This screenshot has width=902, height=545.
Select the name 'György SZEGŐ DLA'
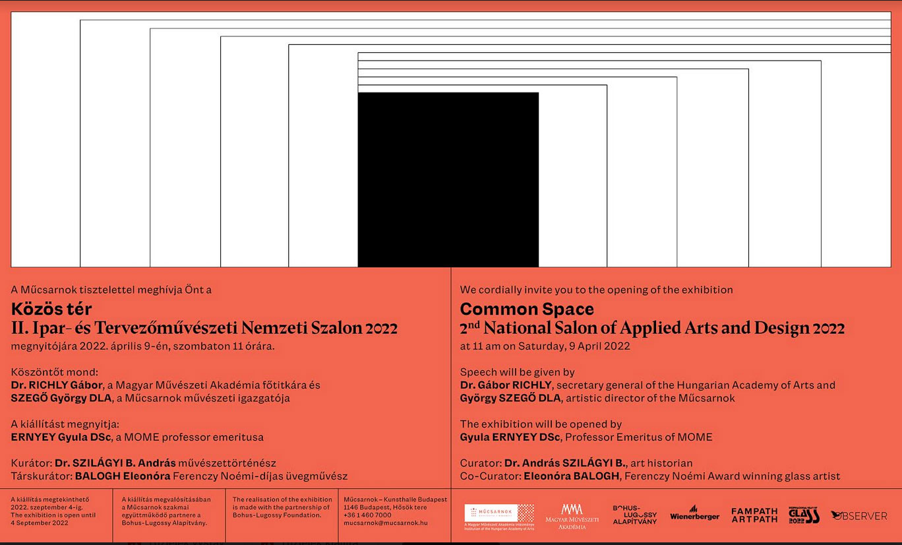511,399
